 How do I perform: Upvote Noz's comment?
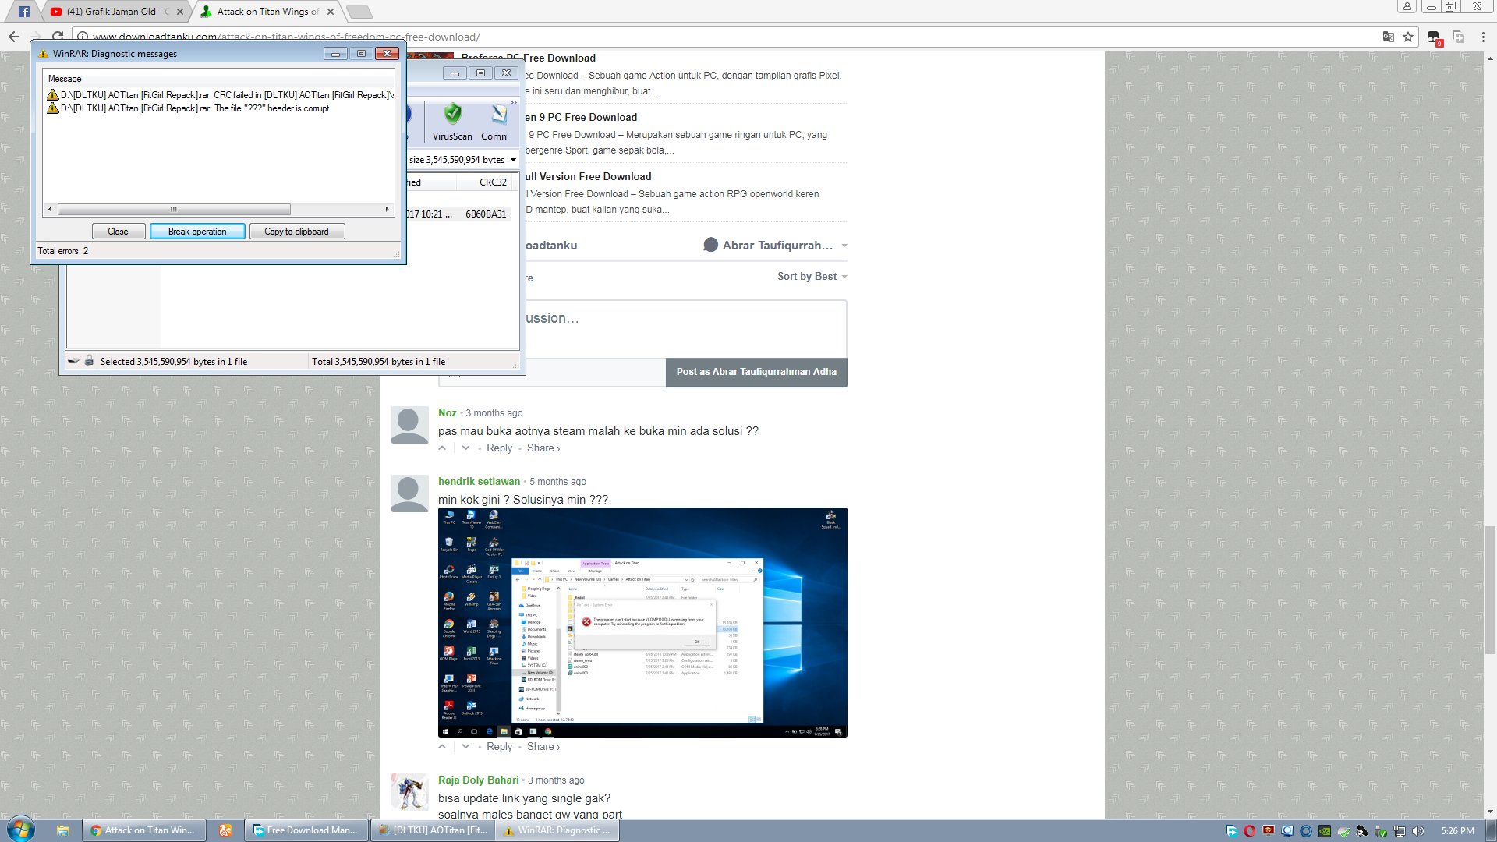(x=442, y=448)
